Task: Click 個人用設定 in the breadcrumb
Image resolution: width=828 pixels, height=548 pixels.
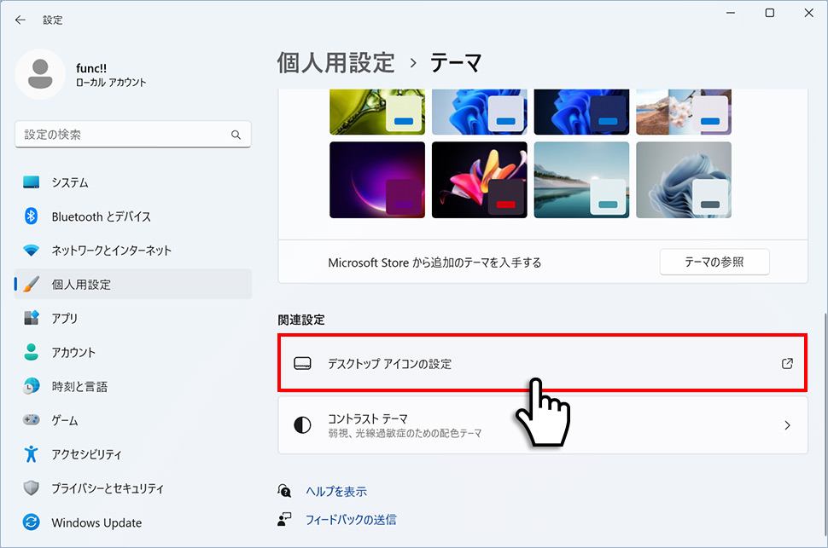Action: click(x=335, y=63)
